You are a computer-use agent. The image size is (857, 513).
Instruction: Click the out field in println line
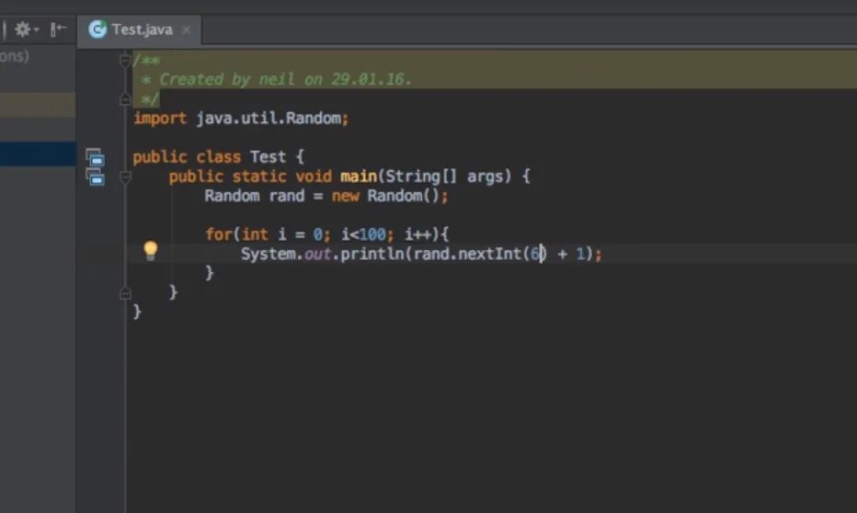[x=317, y=255]
